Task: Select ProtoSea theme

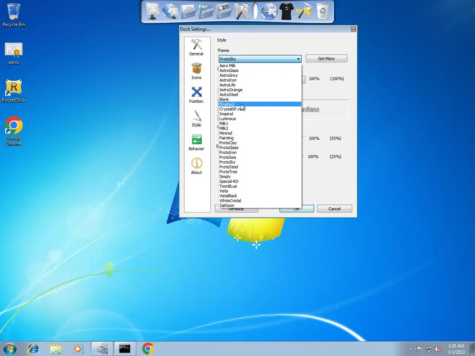Action: point(260,157)
